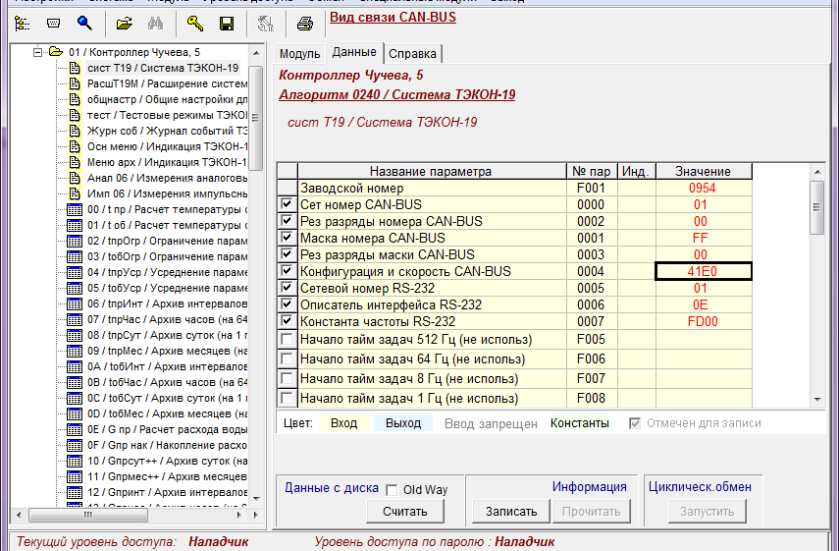Viewport: 839px width, 551px height.
Task: Select the РасшТ19М tree item
Action: pyautogui.click(x=167, y=84)
